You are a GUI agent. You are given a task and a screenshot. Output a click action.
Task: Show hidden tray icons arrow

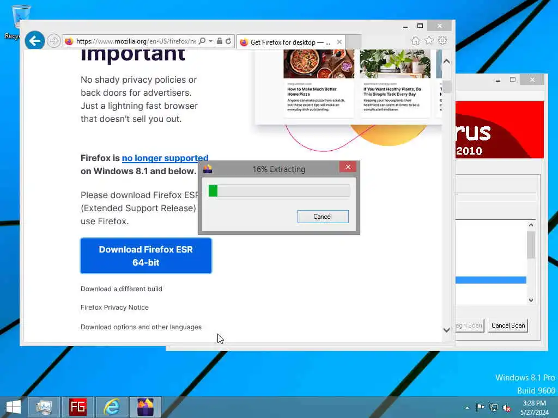[467, 408]
